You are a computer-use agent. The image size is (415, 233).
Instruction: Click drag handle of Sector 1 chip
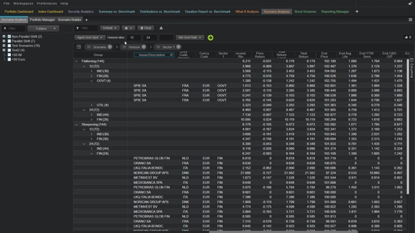click(158, 47)
